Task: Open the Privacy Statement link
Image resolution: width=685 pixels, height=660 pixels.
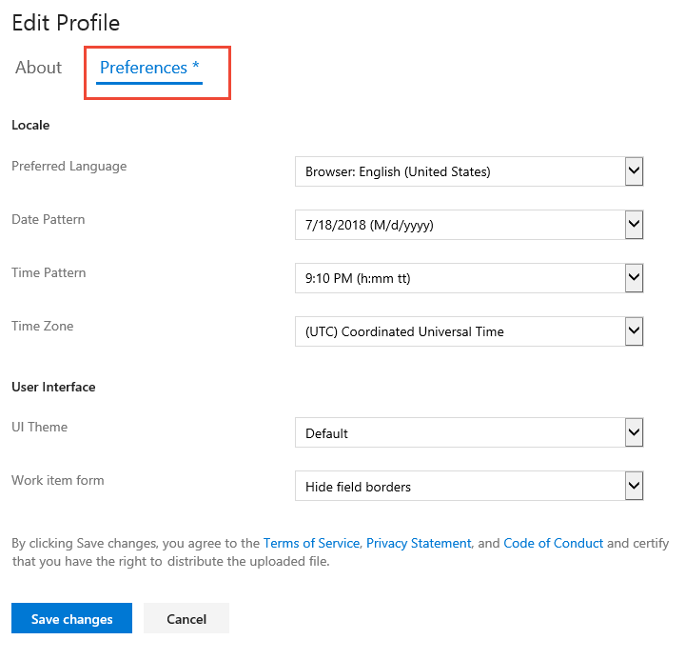Action: pos(419,543)
